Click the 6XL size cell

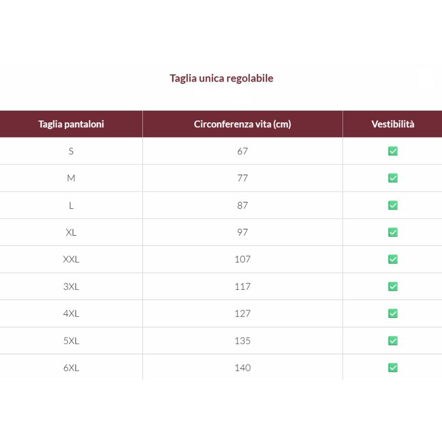71,368
